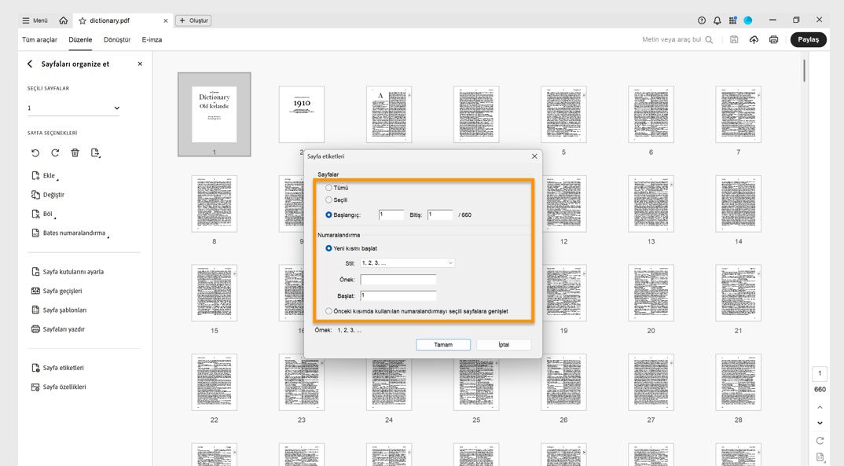Open the apps grid icon

(732, 20)
